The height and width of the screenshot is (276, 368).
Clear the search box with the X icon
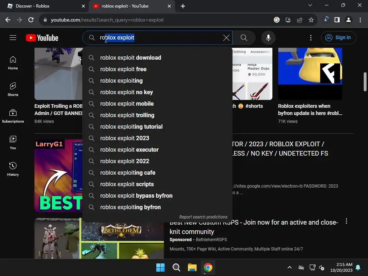click(x=226, y=37)
